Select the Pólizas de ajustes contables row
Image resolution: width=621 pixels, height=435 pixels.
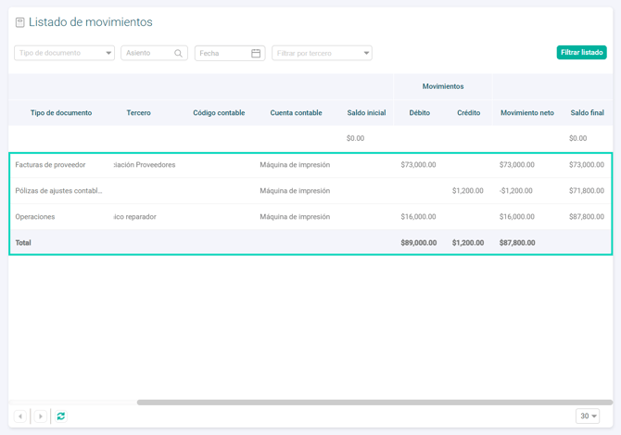(58, 191)
